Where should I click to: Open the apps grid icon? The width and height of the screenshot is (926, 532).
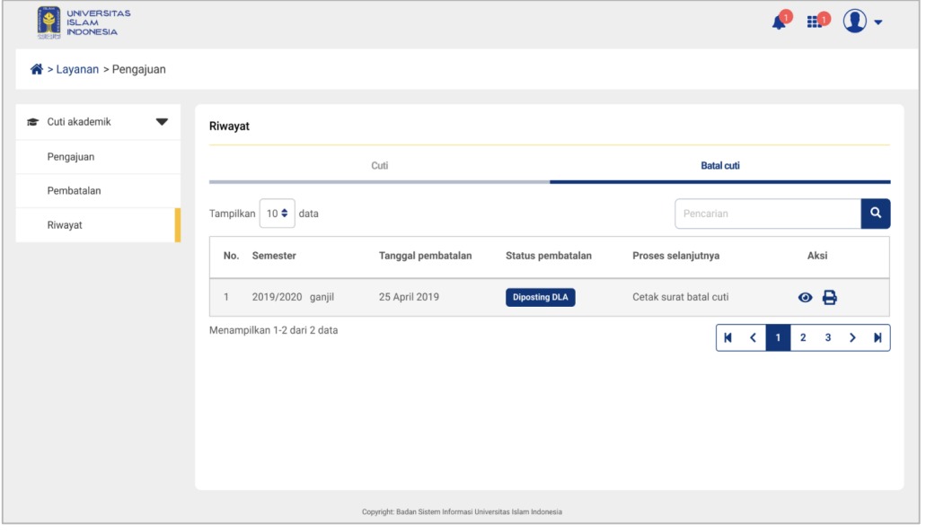814,22
